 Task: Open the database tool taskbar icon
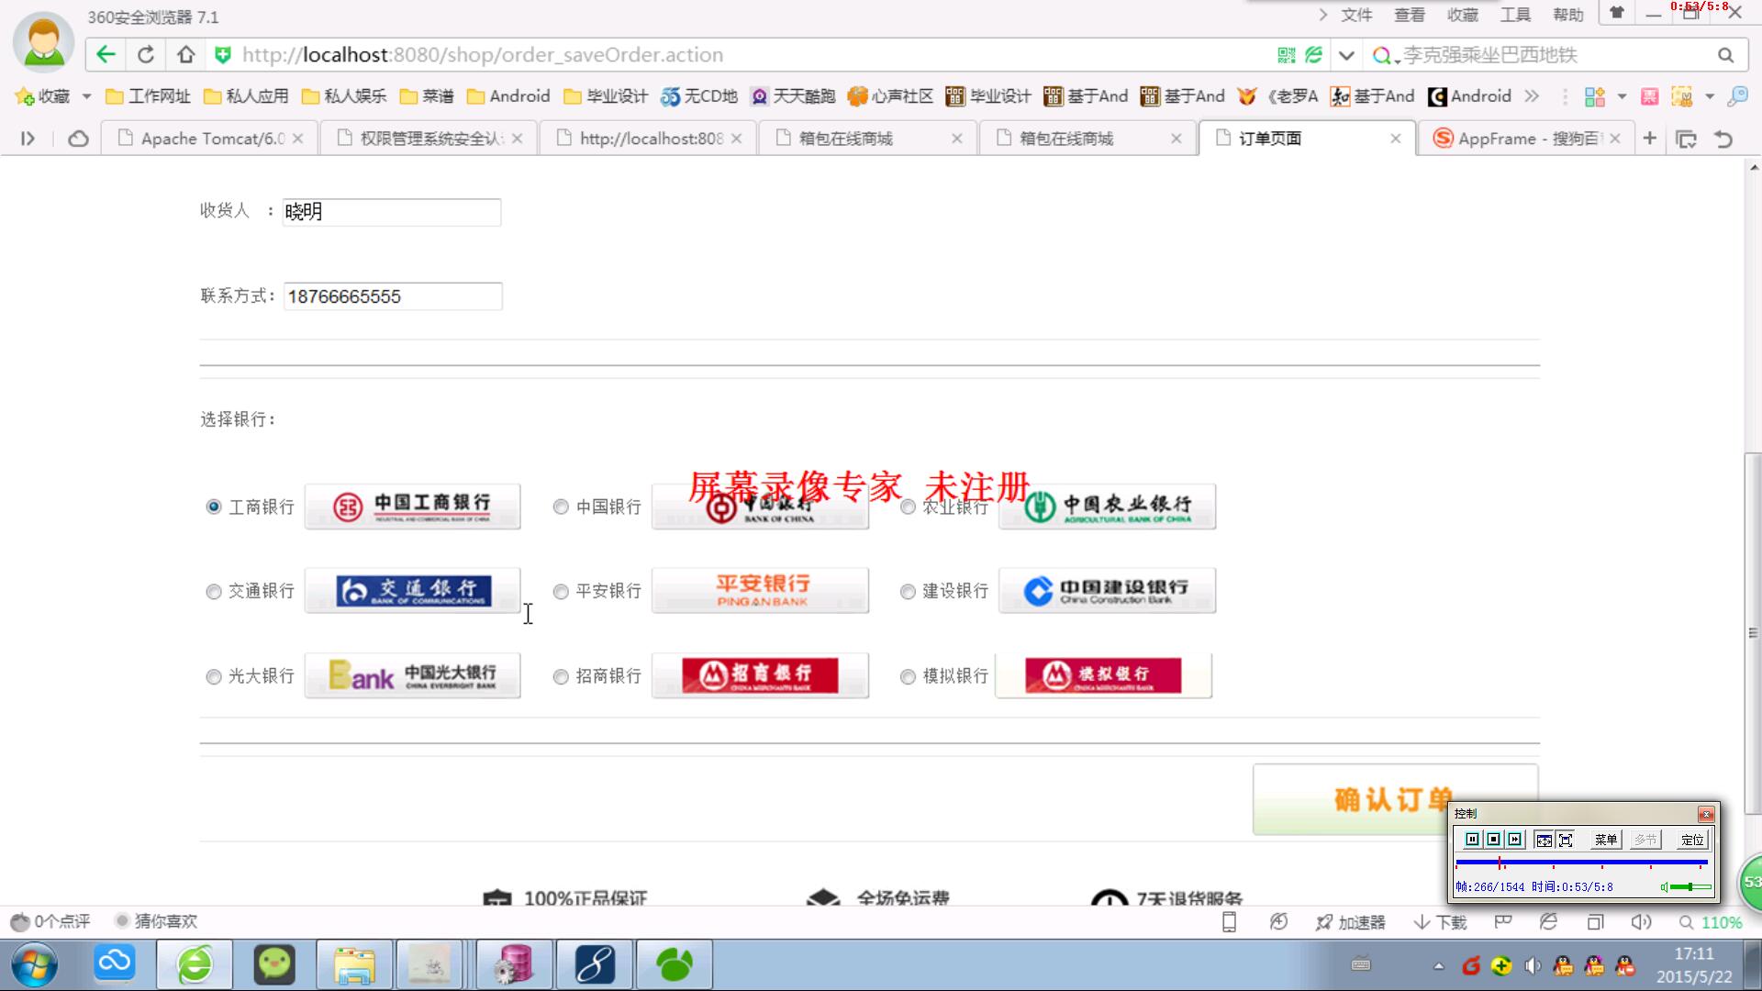pos(514,965)
